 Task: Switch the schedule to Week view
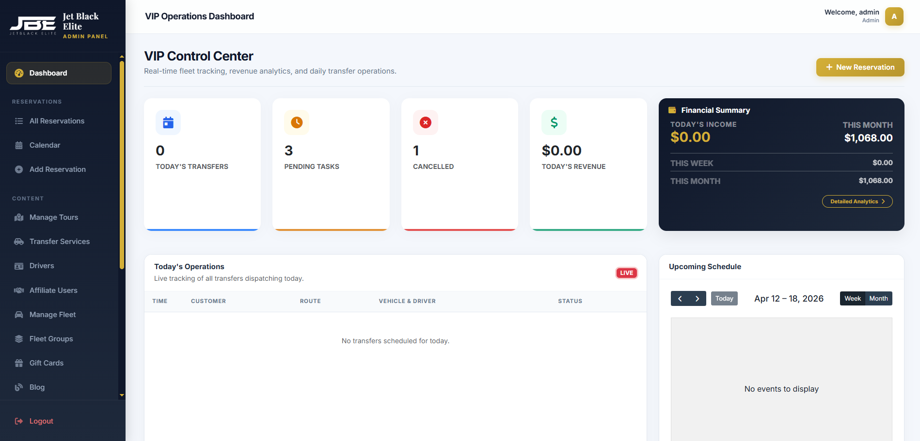tap(852, 298)
